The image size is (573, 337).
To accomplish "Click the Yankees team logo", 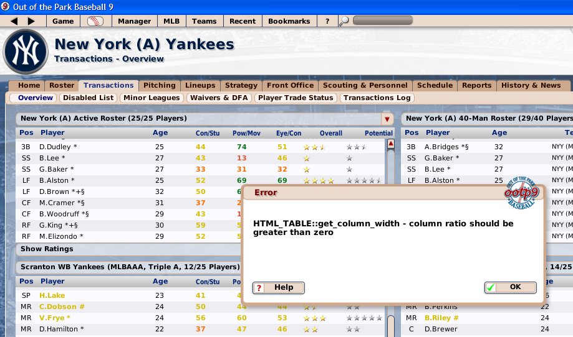I will [26, 52].
